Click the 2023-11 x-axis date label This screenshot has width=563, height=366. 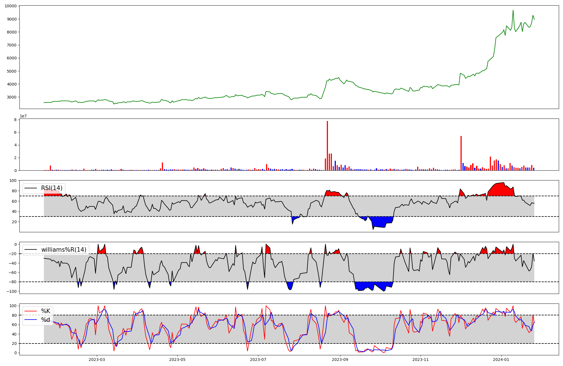(x=421, y=360)
